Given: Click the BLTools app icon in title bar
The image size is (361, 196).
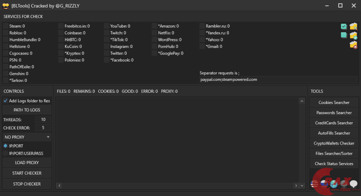Looking at the screenshot, I should point(6,6).
